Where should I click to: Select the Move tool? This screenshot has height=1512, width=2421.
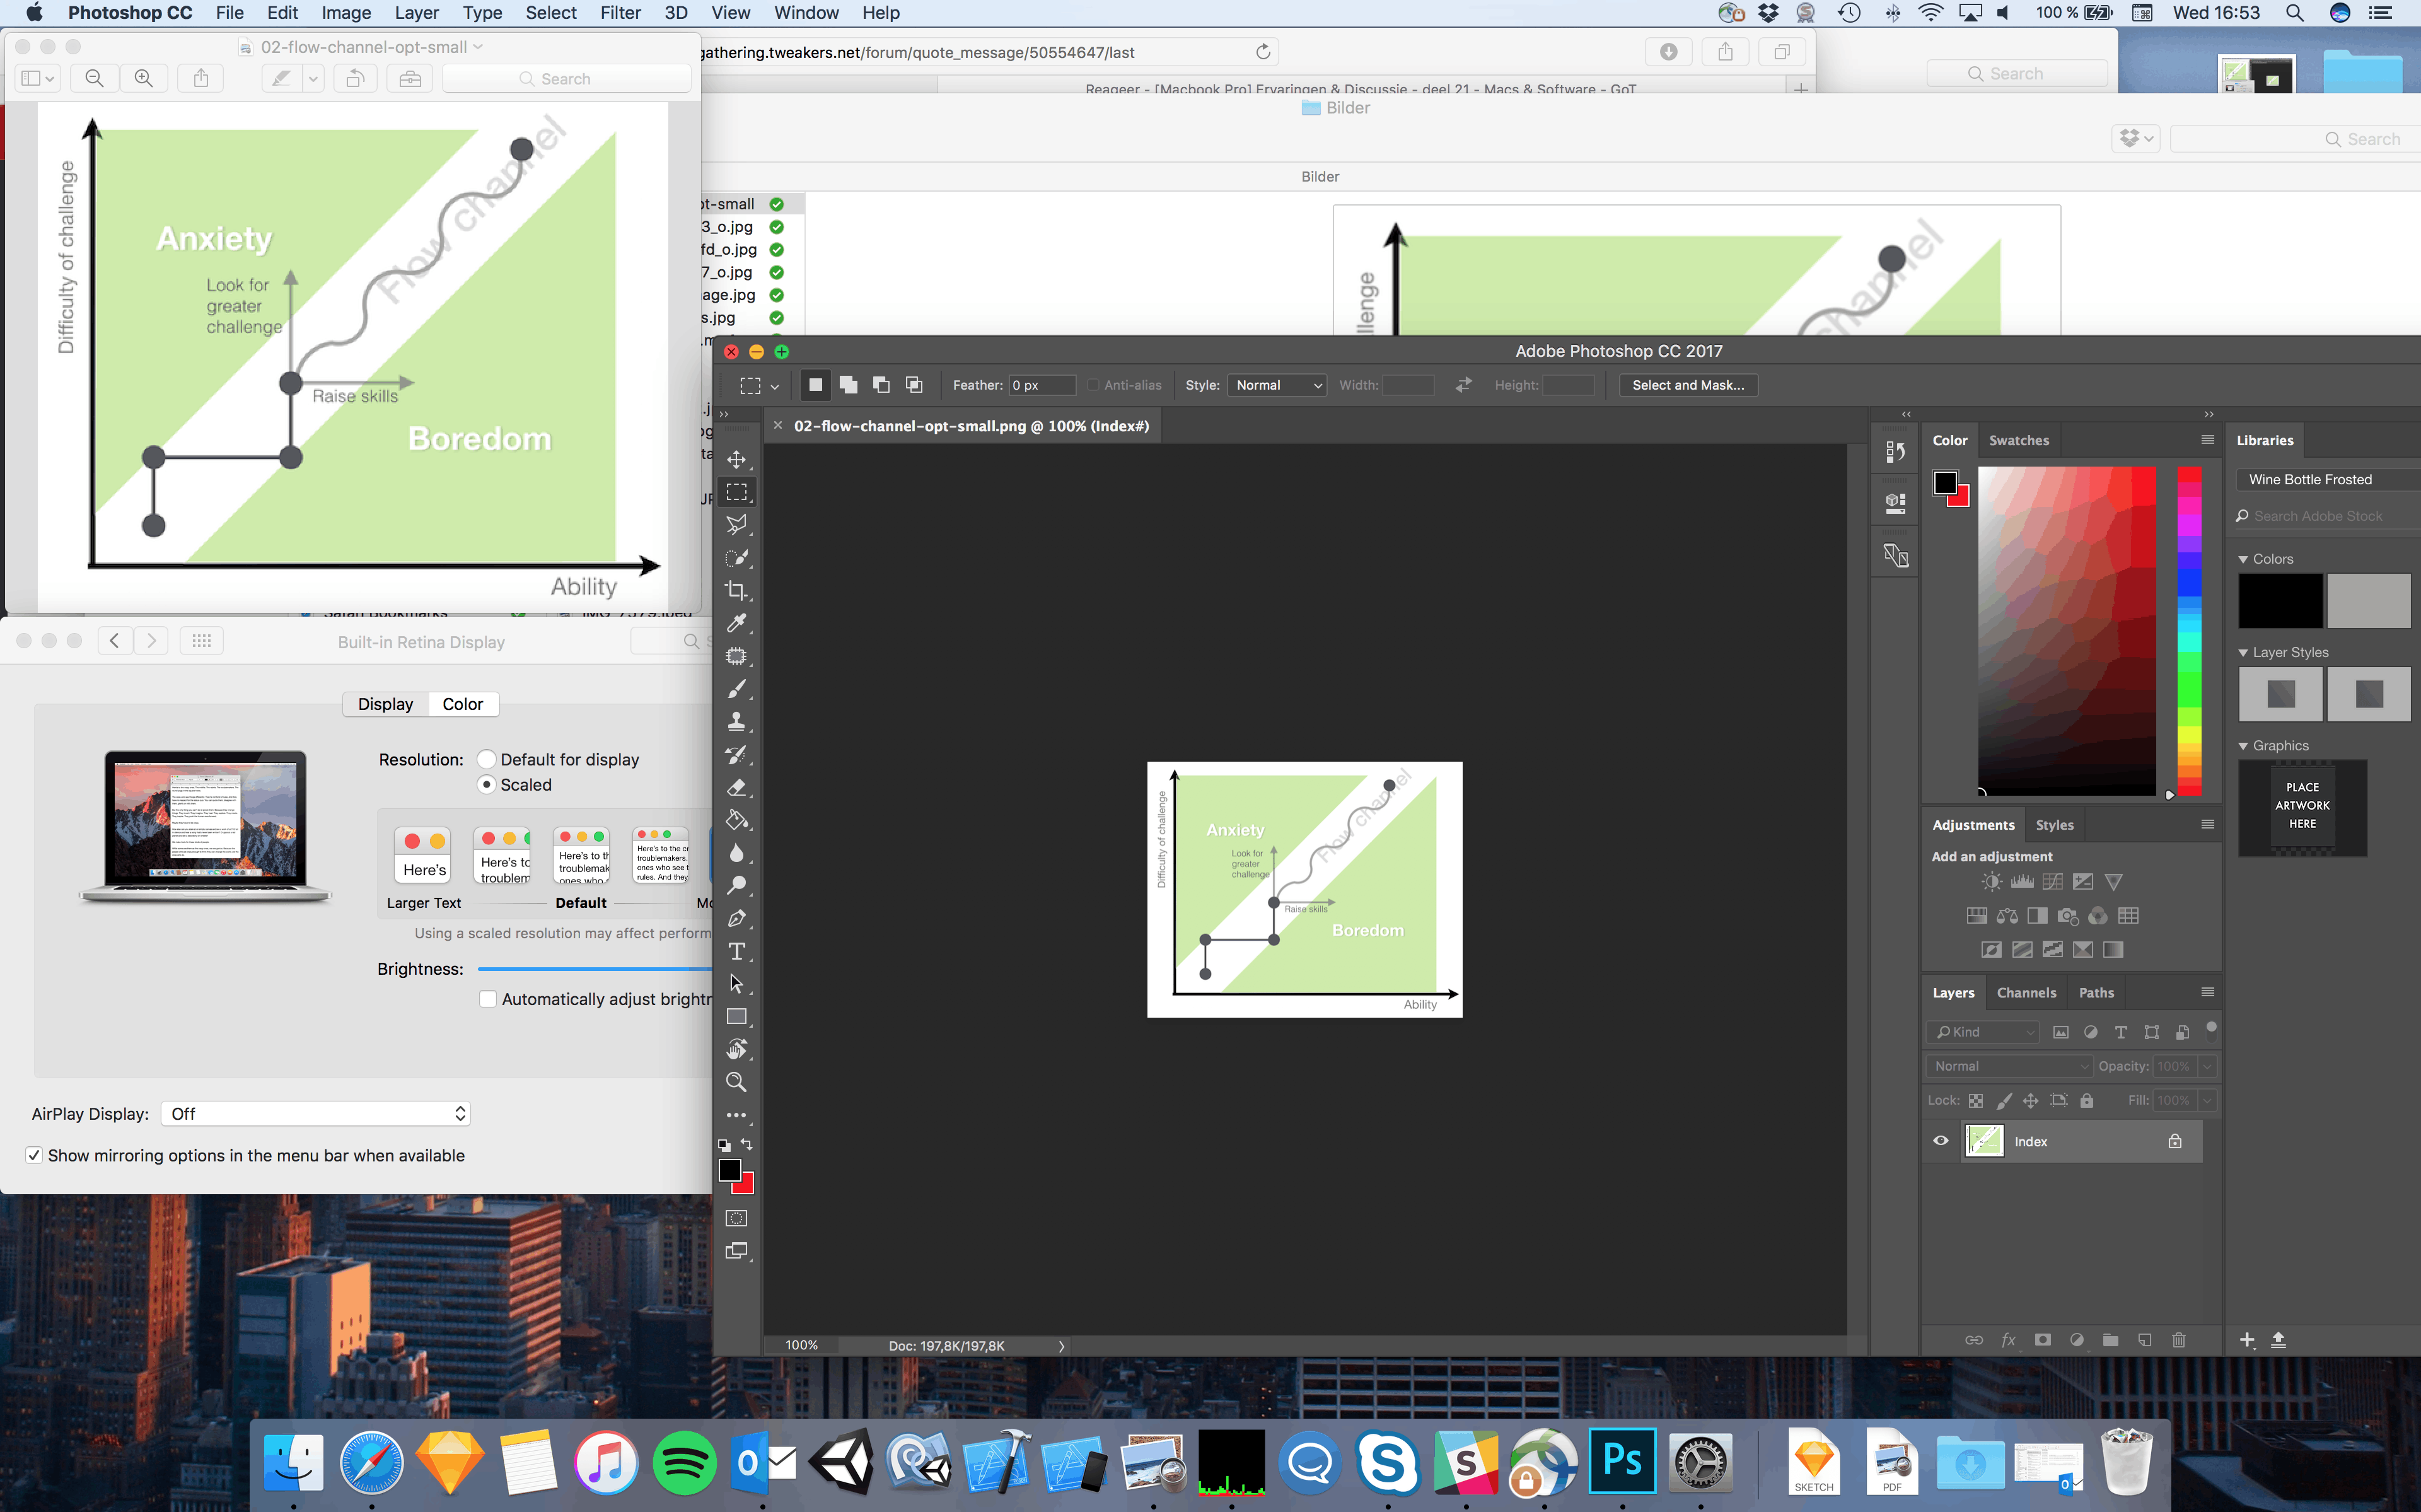point(736,459)
